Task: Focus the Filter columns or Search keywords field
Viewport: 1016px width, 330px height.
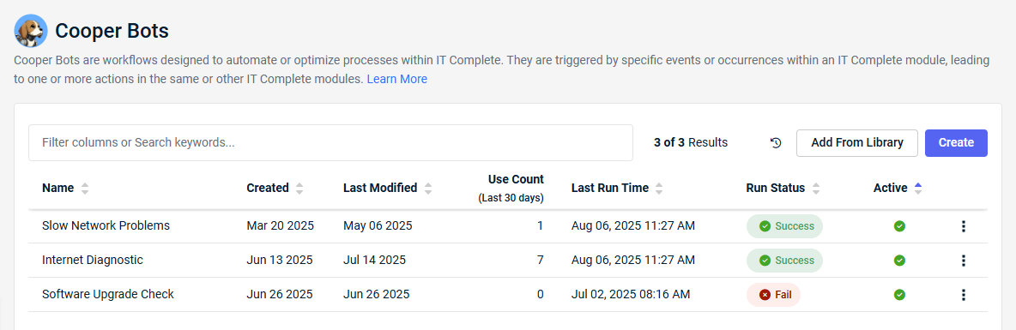Action: [330, 143]
